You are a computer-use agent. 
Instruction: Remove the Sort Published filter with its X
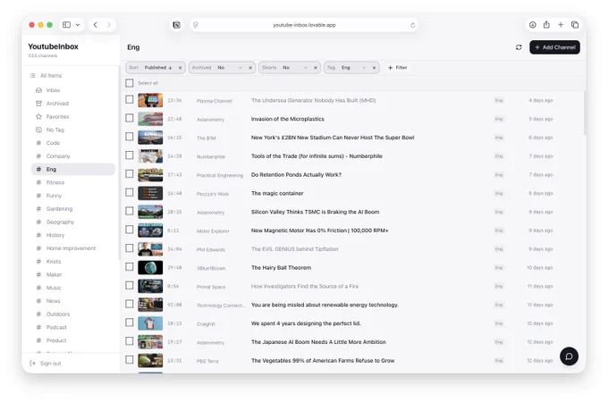181,68
